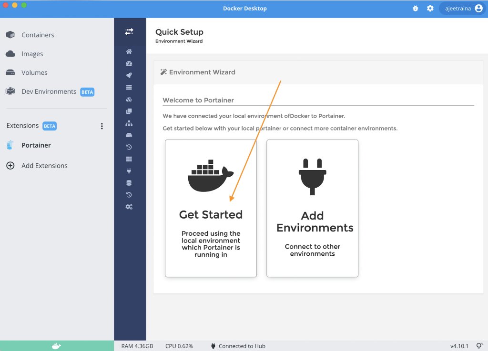Select the Portainer extension entry

pos(36,145)
